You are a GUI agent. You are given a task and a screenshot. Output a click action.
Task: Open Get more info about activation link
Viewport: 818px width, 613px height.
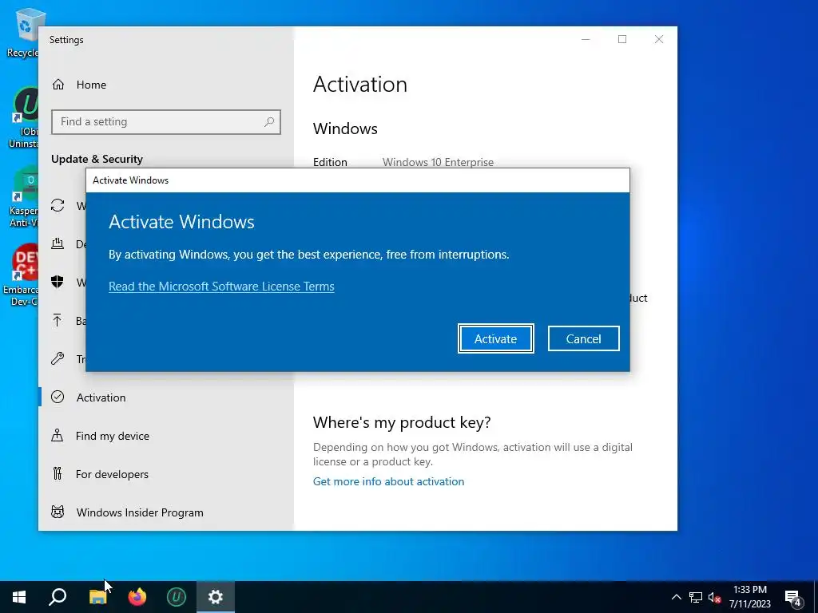pos(388,481)
